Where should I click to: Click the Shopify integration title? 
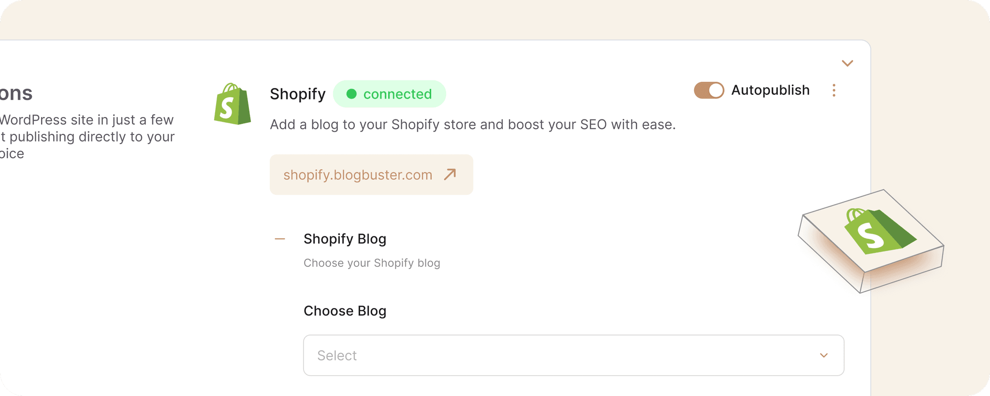coord(297,94)
